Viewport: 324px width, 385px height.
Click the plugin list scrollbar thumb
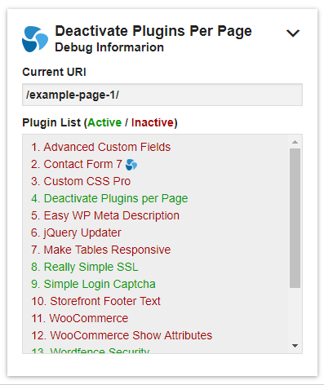point(295,218)
